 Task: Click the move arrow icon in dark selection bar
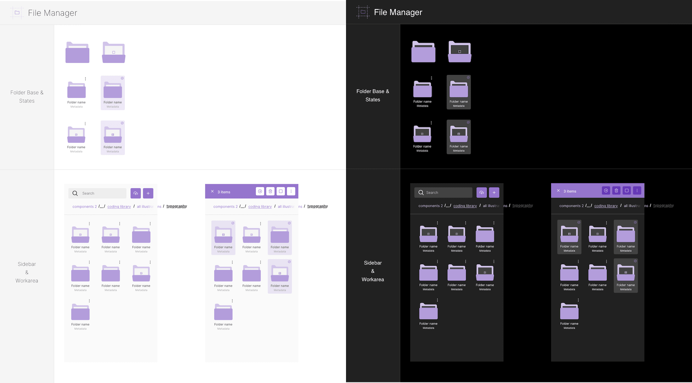click(x=606, y=190)
